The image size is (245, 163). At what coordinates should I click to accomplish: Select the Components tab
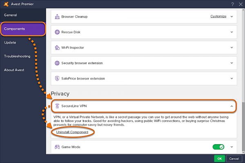(23, 29)
